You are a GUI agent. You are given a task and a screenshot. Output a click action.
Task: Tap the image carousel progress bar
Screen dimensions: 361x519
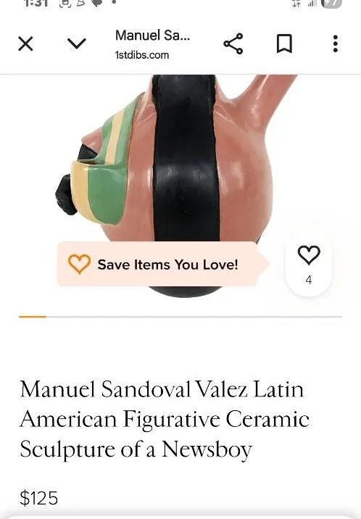pyautogui.click(x=180, y=317)
